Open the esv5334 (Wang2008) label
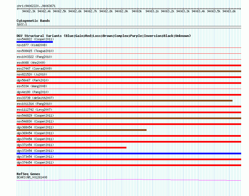This screenshot has height=196, width=249. pos(32,86)
